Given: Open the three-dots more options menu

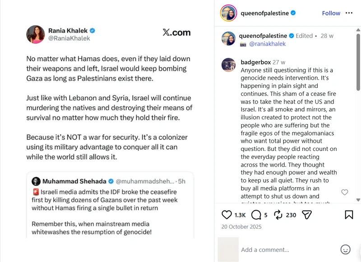Looking at the screenshot, I should [x=349, y=13].
